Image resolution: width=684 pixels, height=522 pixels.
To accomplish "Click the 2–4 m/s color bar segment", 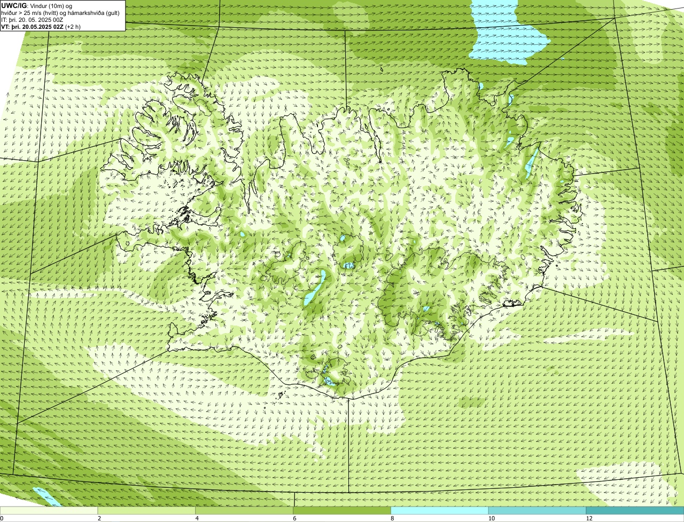I will [x=147, y=510].
